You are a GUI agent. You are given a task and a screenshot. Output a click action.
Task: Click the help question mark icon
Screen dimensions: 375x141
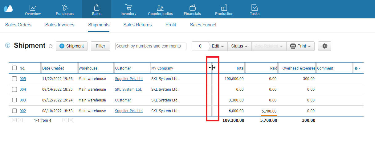[8, 46]
